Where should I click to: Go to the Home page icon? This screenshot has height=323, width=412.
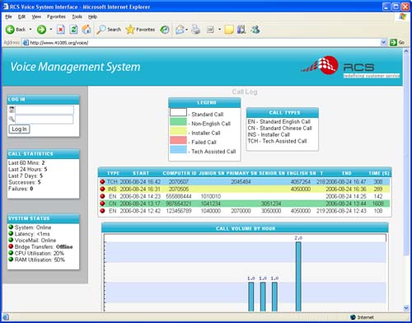(x=87, y=30)
